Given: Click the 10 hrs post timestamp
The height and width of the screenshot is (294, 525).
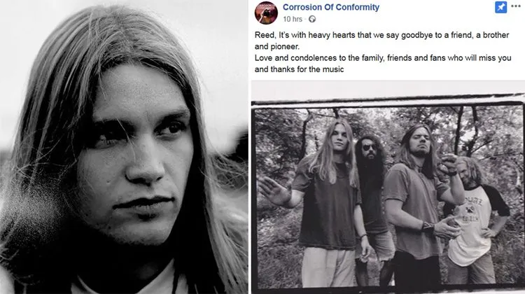Looking at the screenshot, I should click(293, 19).
